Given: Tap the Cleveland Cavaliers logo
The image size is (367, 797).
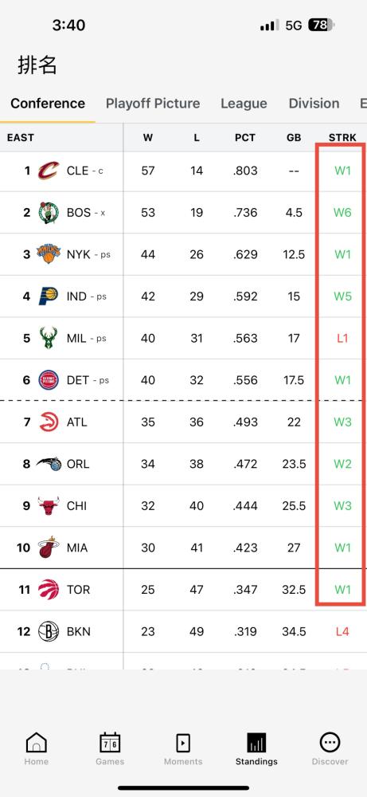Looking at the screenshot, I should point(49,171).
